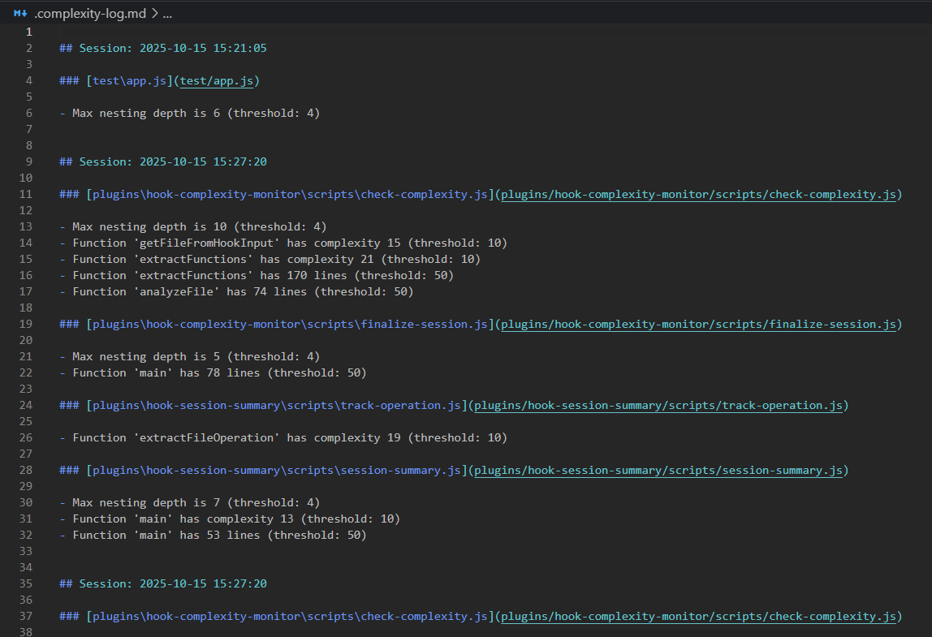Image resolution: width=932 pixels, height=637 pixels.
Task: Click the line mentioning 'getFileFromHookInput' complexity 15
Action: 283,243
